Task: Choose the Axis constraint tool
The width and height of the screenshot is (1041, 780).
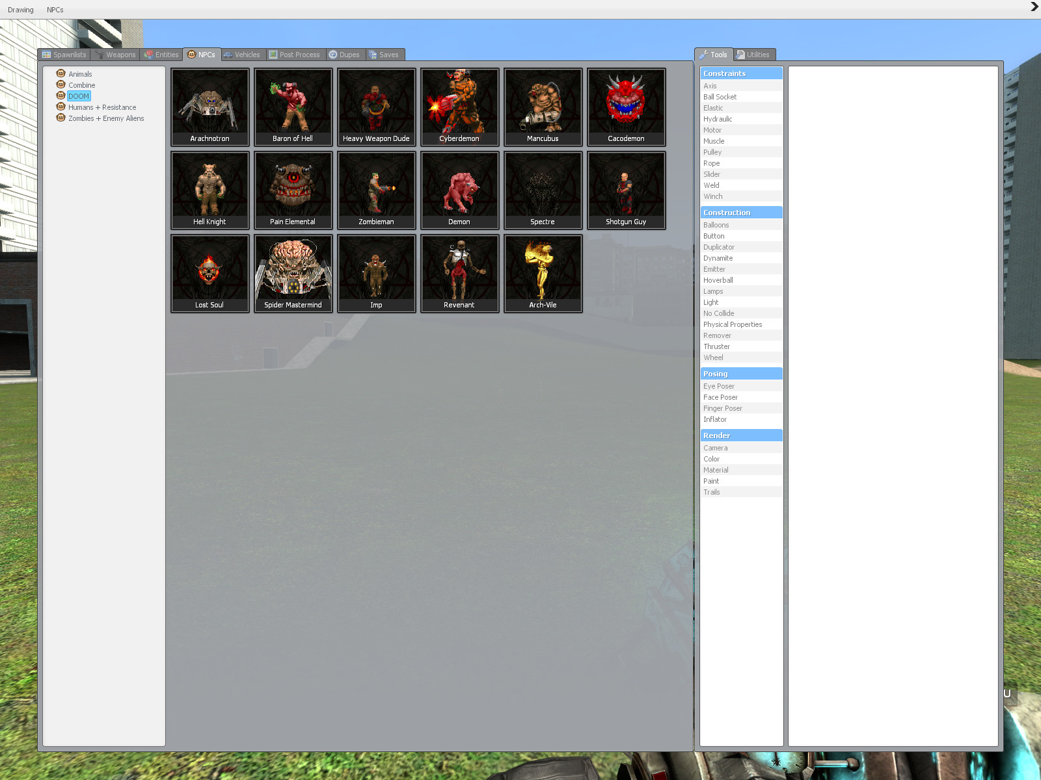Action: coord(742,86)
